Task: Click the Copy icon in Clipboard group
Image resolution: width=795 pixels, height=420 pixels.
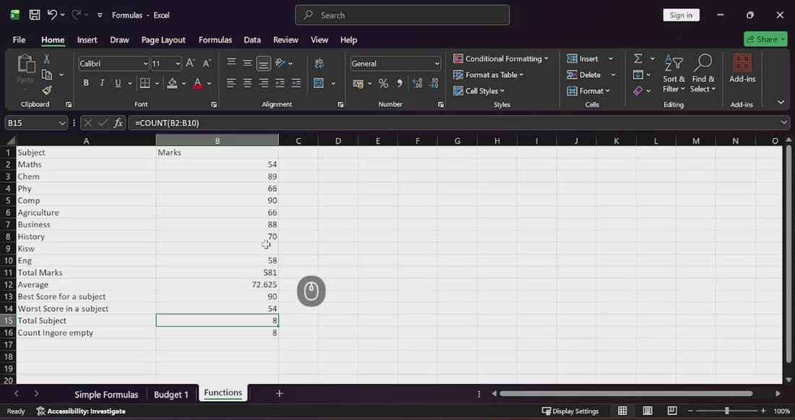Action: (47, 74)
